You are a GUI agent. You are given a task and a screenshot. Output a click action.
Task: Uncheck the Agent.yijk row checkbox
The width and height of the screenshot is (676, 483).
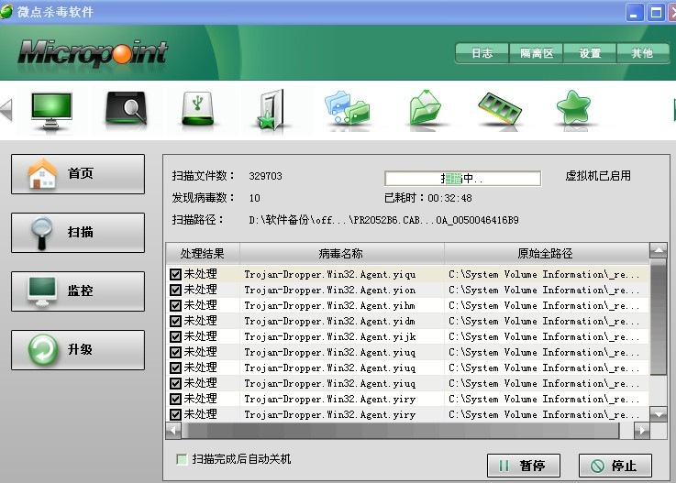[175, 336]
